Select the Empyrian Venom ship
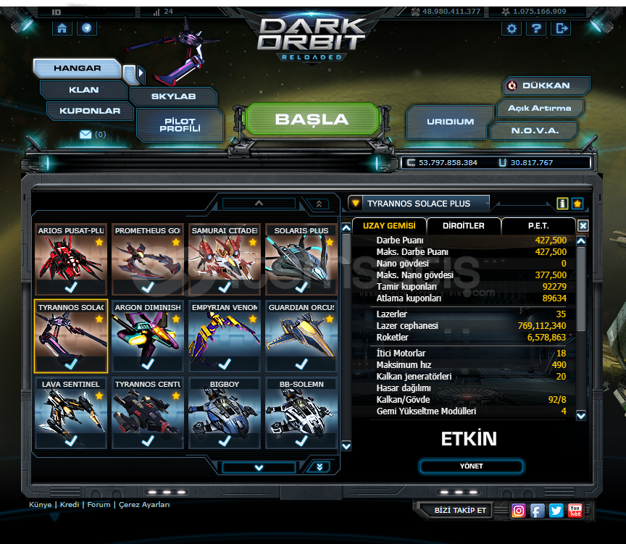 point(225,336)
